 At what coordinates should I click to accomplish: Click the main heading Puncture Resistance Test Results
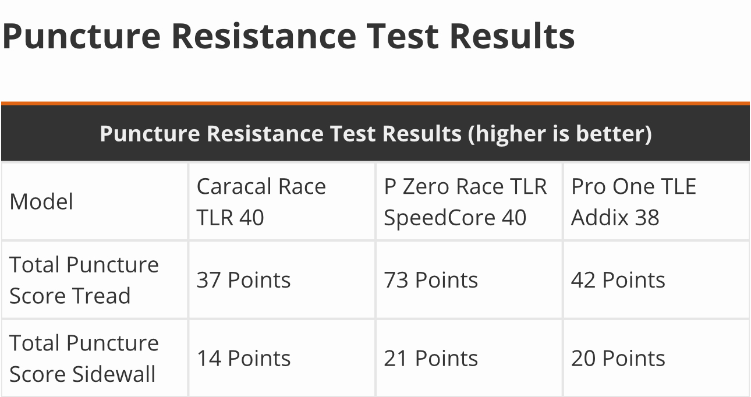click(289, 36)
